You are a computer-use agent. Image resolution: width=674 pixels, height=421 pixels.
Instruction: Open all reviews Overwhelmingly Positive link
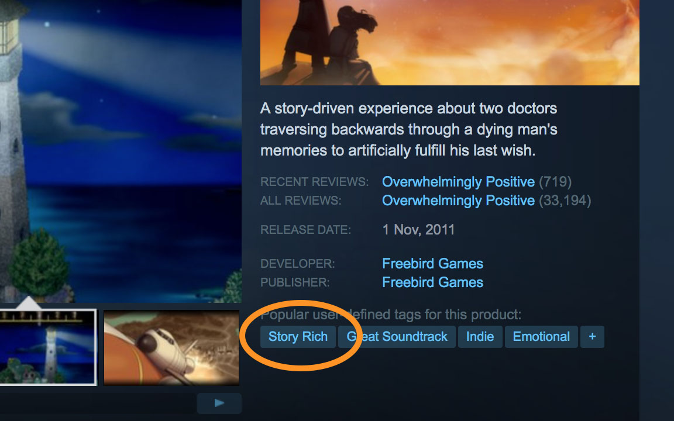[458, 201]
